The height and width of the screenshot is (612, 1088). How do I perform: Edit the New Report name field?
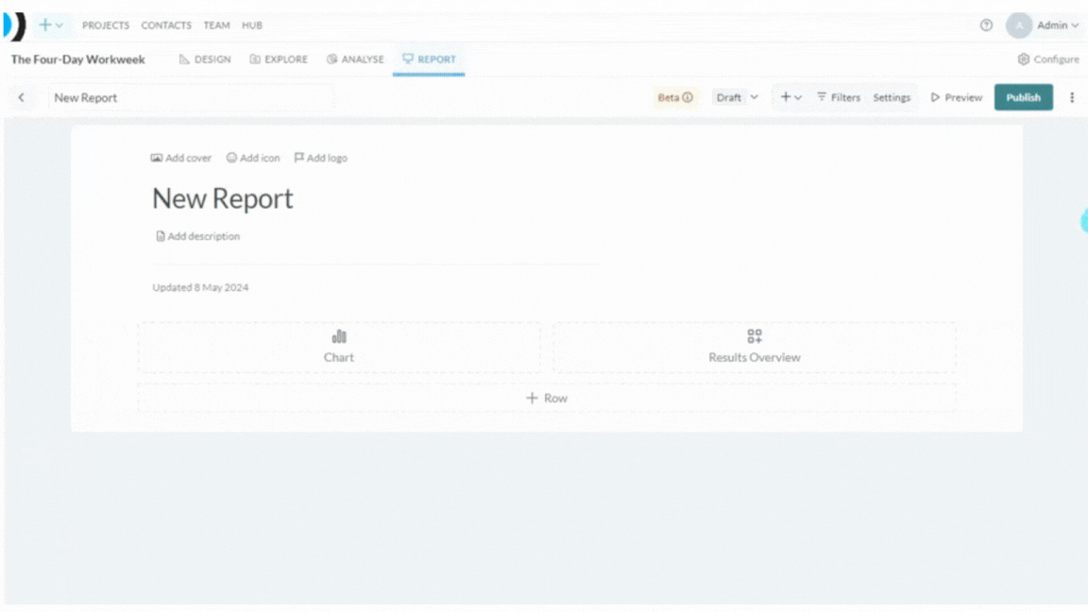click(x=190, y=97)
